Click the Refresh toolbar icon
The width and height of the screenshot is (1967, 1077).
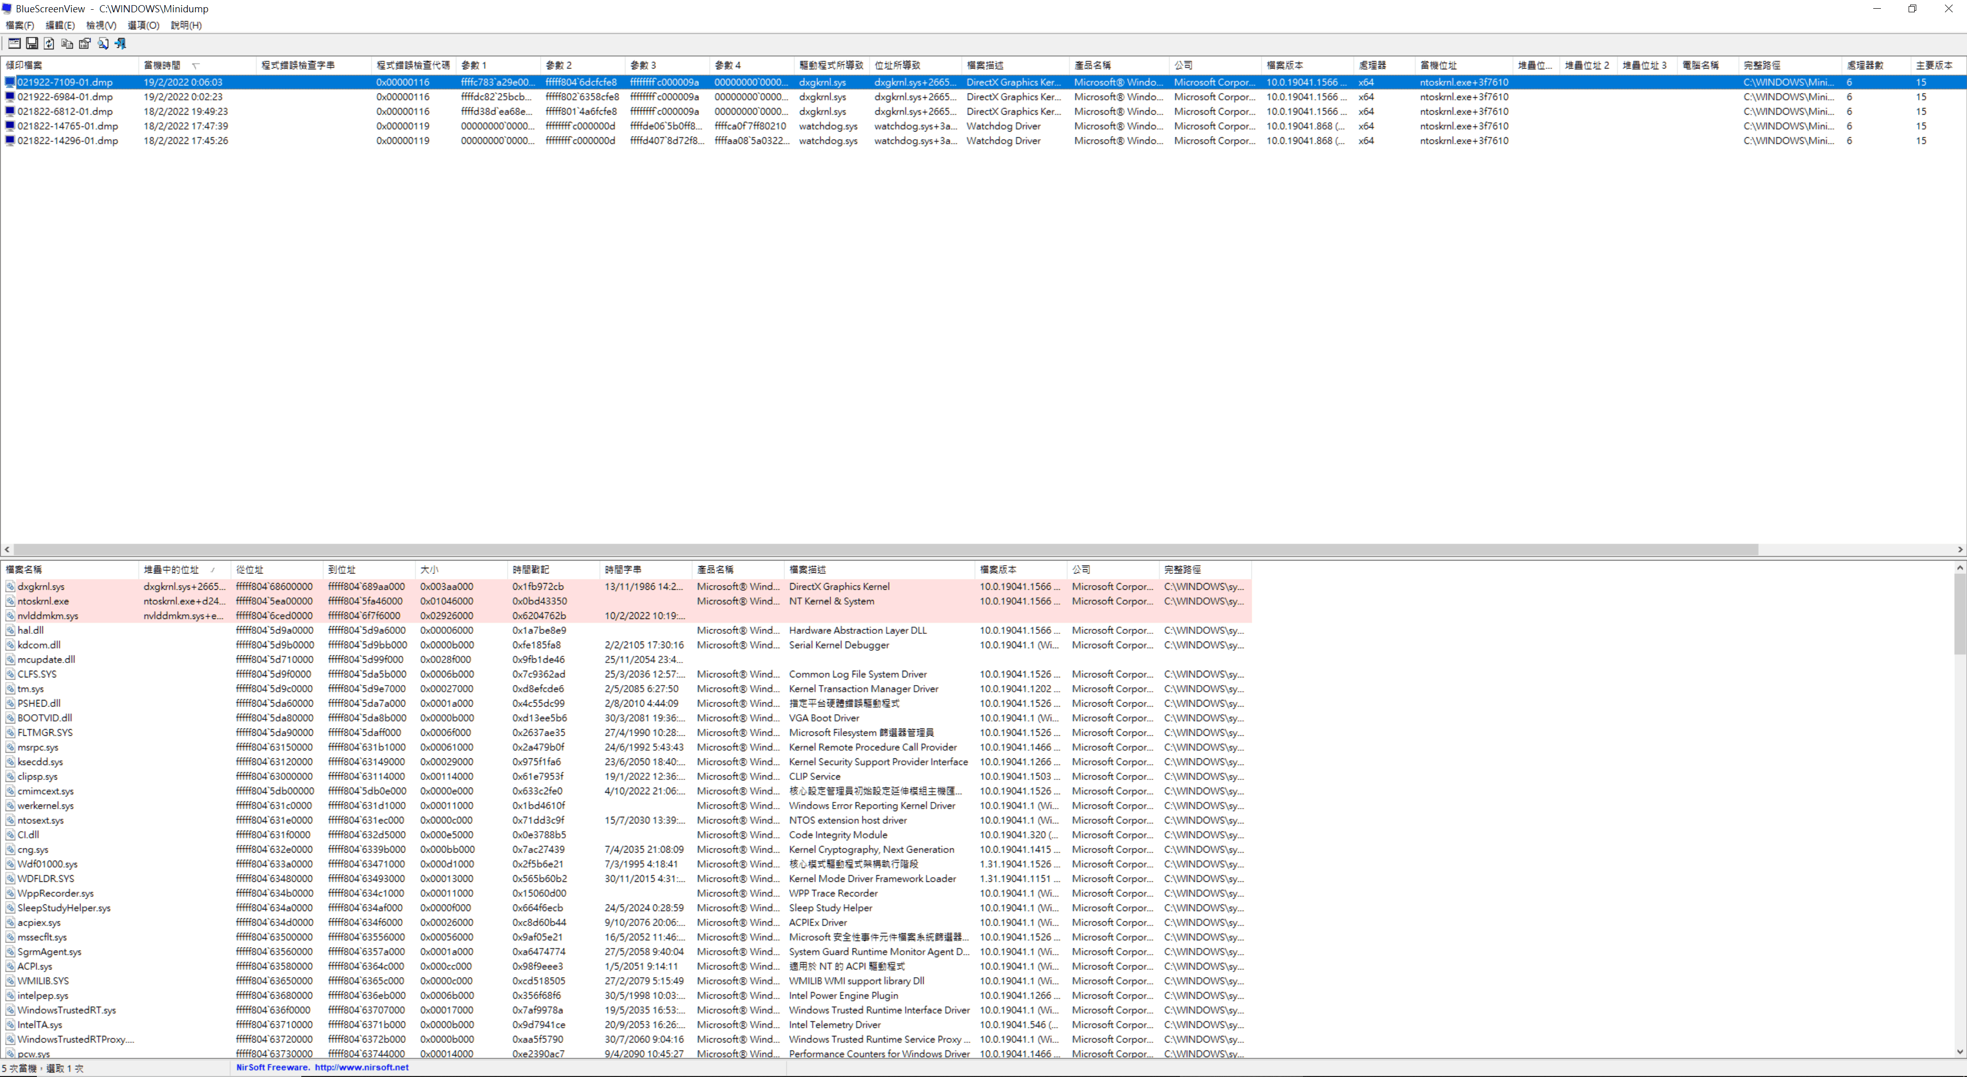[x=50, y=44]
